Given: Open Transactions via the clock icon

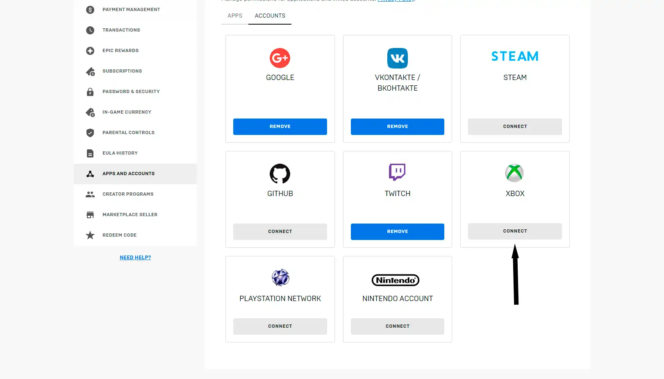Looking at the screenshot, I should click(90, 30).
